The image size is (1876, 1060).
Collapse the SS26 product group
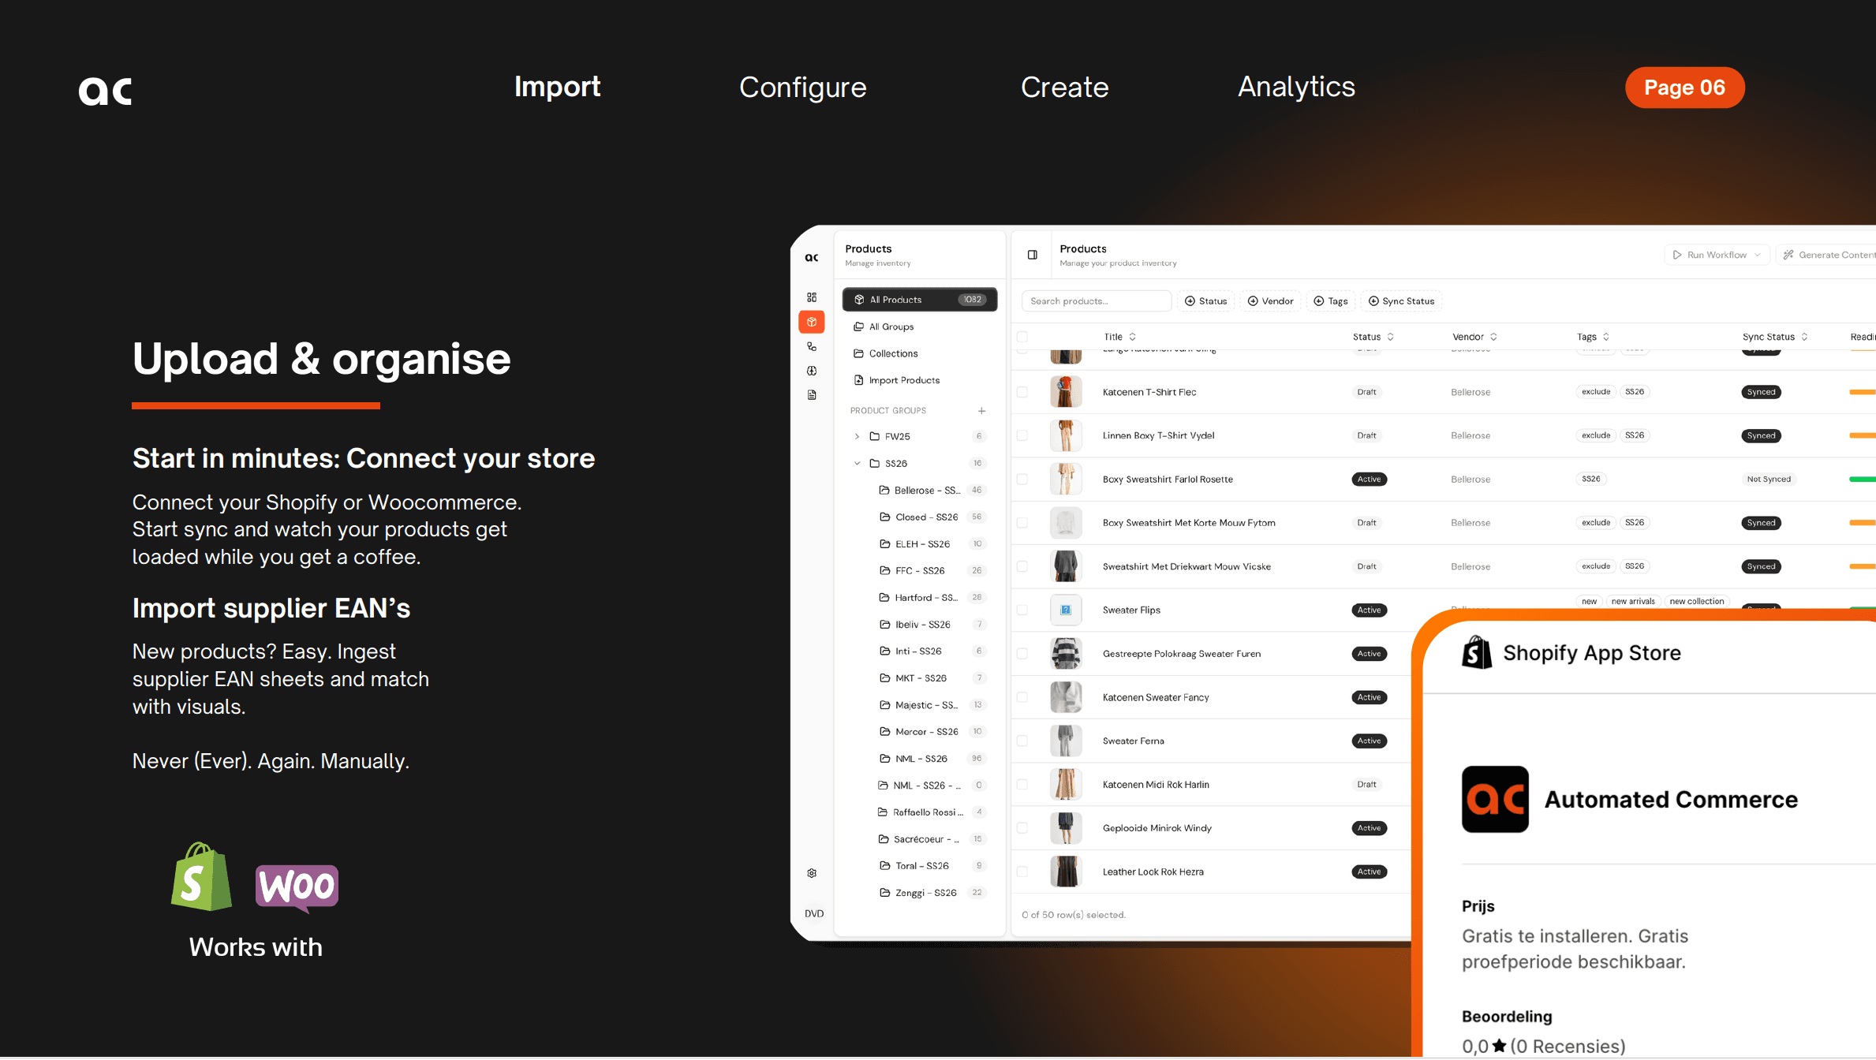click(x=857, y=463)
